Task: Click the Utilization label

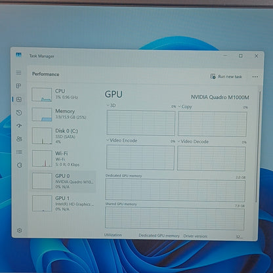Action: tap(113, 235)
